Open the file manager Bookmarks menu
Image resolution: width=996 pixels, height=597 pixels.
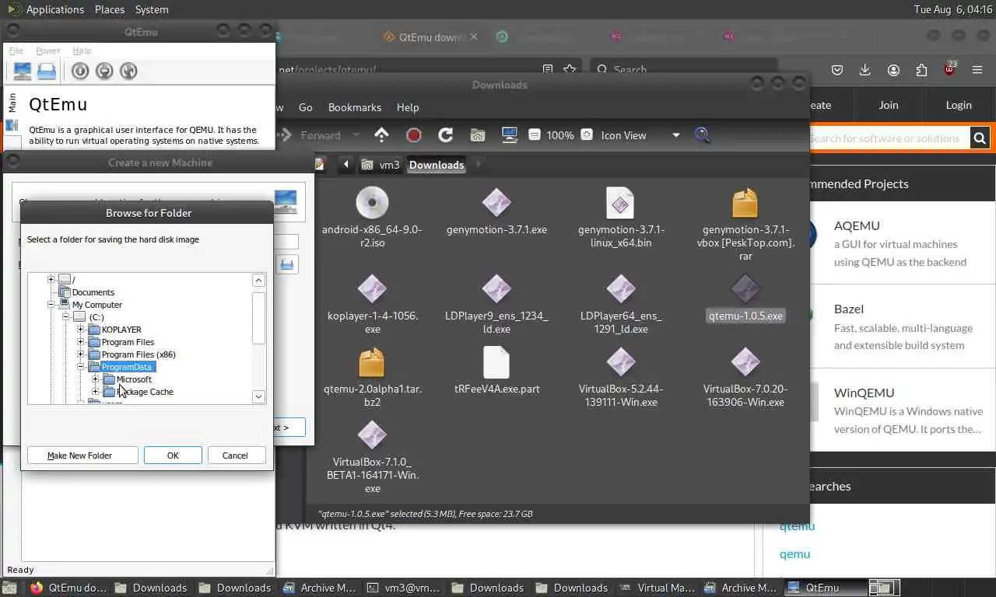[355, 107]
